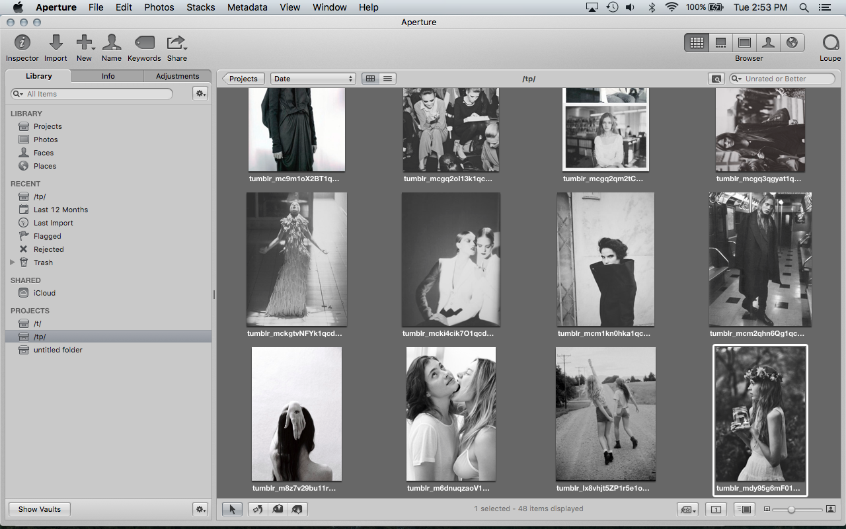
Task: Activate the Loupe tool
Action: [830, 43]
